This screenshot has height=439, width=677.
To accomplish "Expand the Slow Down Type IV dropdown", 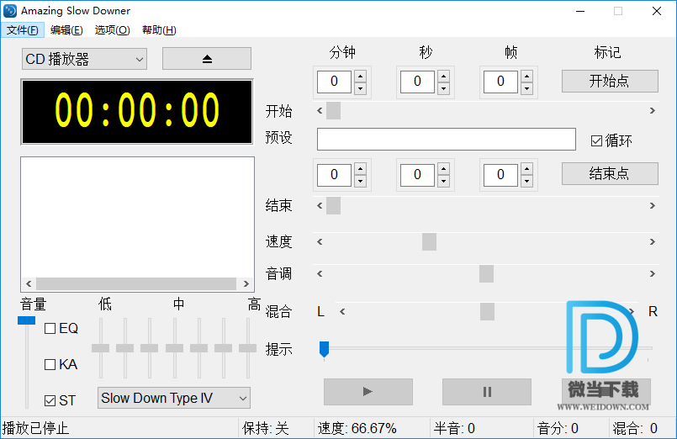I will (x=173, y=398).
